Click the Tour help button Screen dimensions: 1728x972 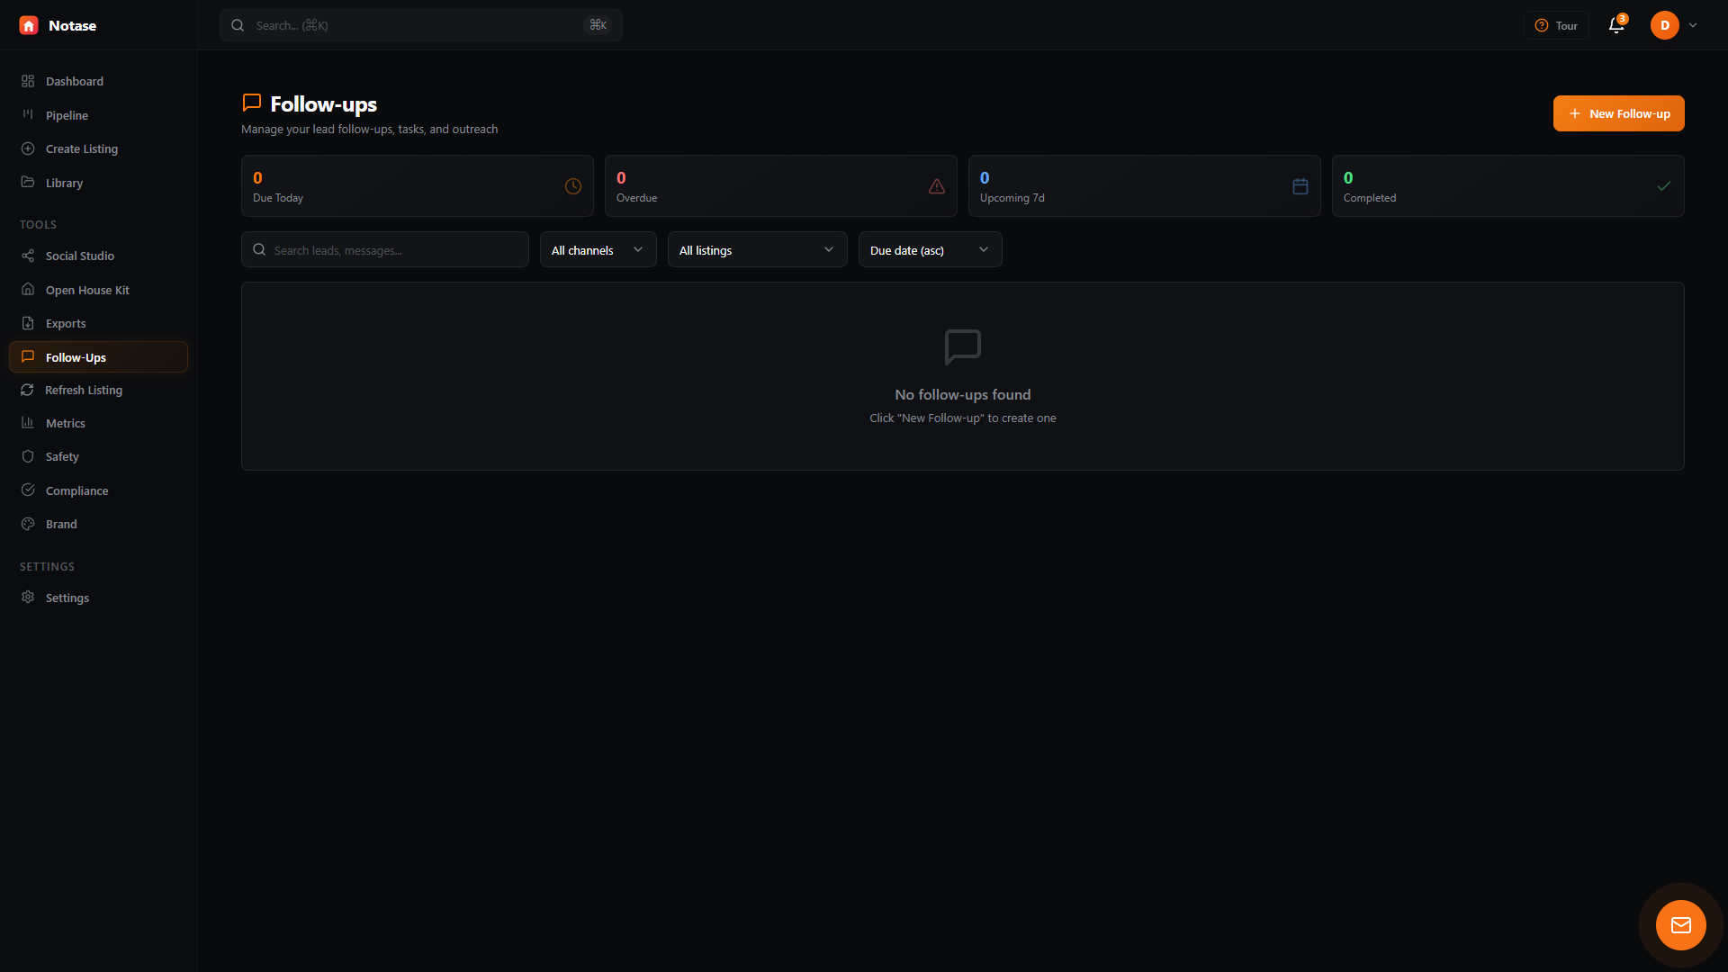[x=1555, y=25]
